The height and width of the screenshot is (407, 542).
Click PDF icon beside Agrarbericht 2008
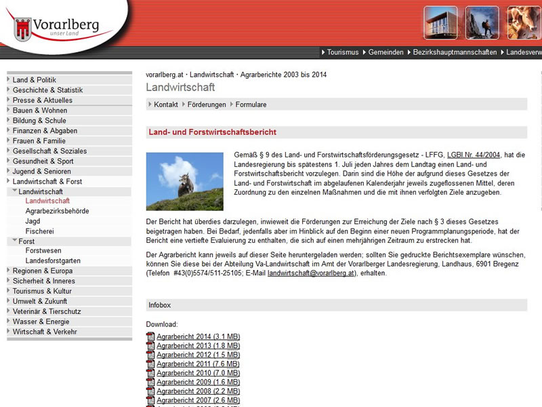point(150,390)
